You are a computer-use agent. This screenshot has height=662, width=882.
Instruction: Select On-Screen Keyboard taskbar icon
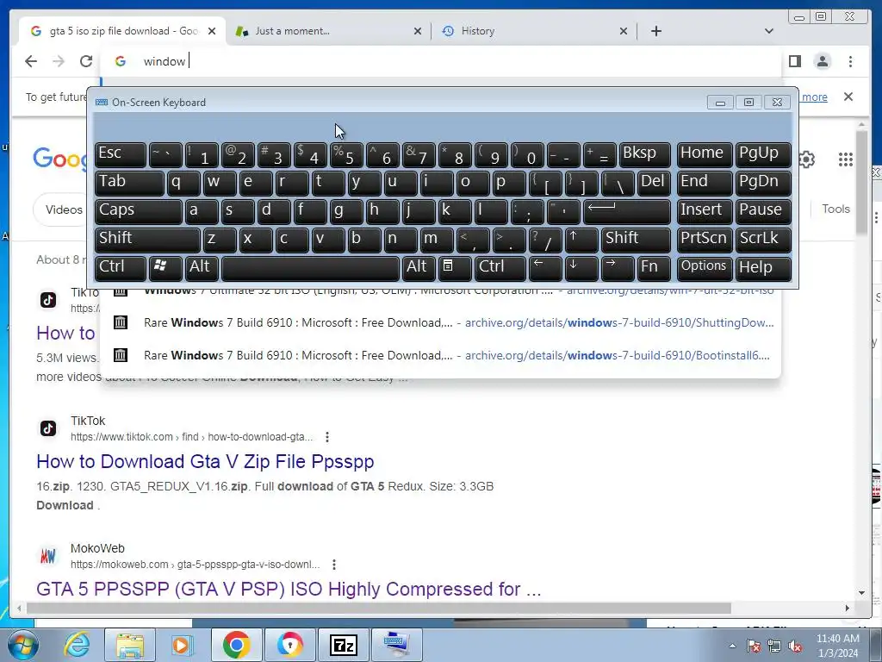(396, 645)
